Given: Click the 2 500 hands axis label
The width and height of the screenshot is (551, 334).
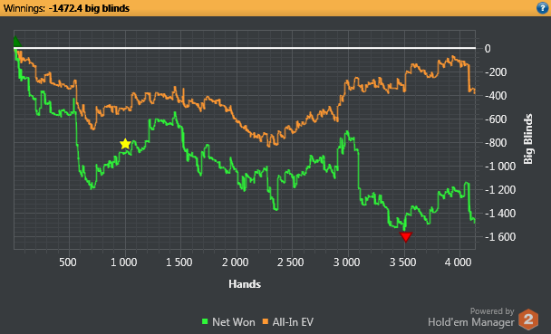Looking at the screenshot, I should [291, 262].
